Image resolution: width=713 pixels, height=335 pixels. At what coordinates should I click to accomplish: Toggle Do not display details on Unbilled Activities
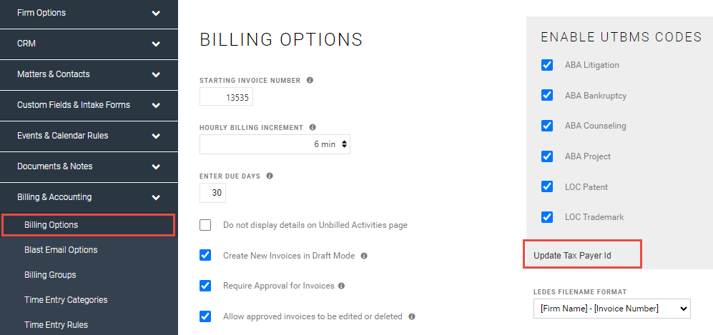[206, 225]
